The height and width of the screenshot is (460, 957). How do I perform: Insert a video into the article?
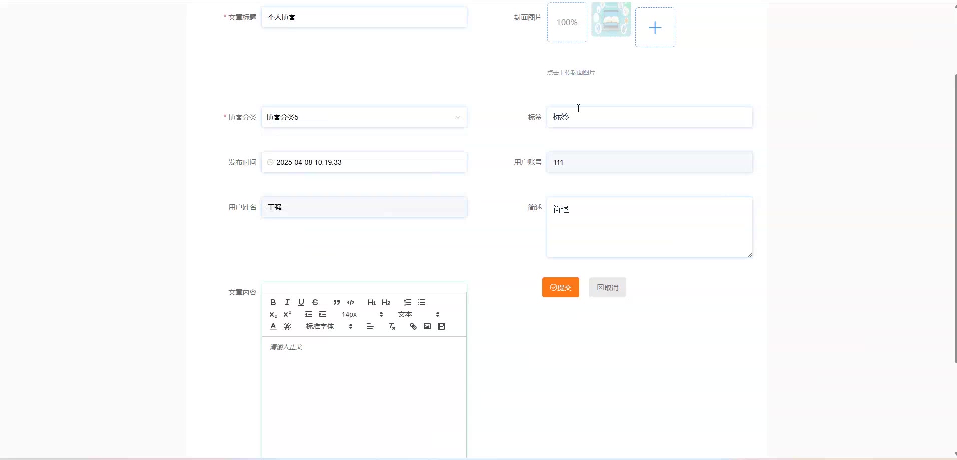tap(441, 326)
